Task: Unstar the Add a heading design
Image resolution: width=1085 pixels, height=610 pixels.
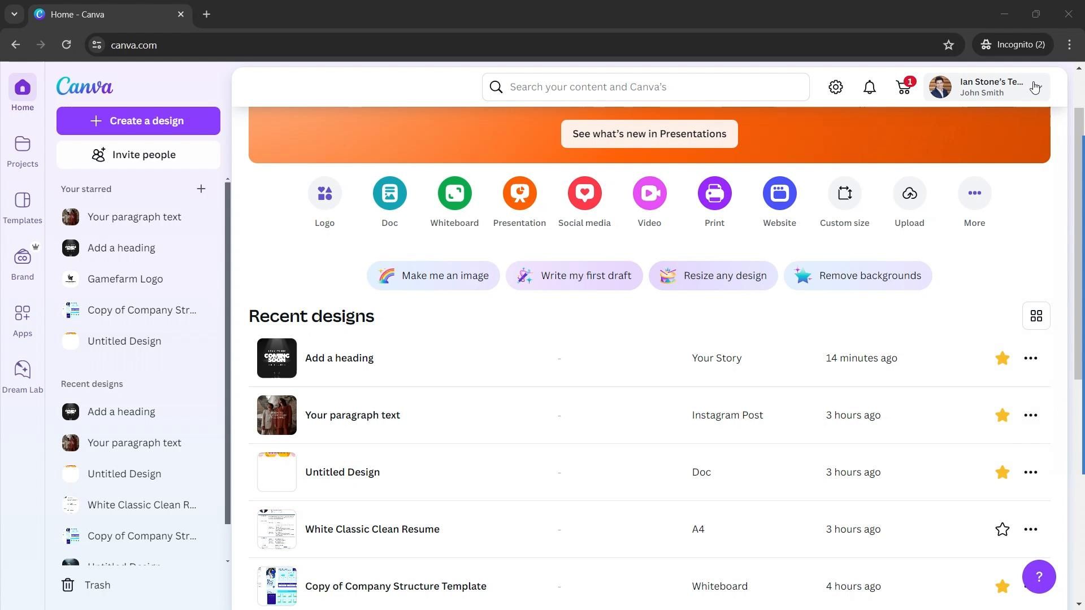Action: point(1002,358)
